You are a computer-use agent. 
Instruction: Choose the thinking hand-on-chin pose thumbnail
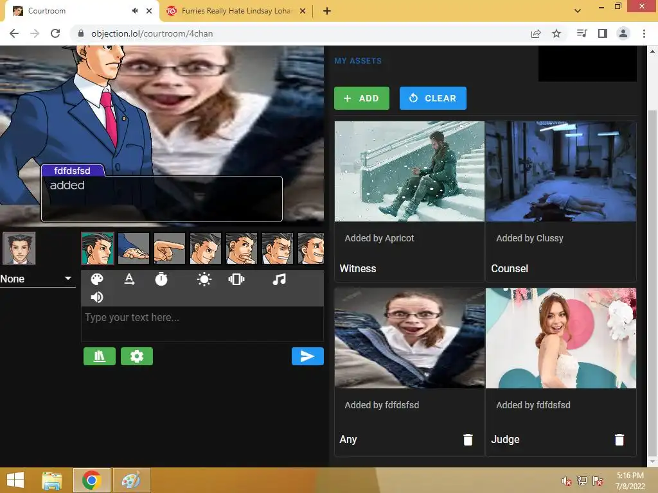click(x=242, y=248)
